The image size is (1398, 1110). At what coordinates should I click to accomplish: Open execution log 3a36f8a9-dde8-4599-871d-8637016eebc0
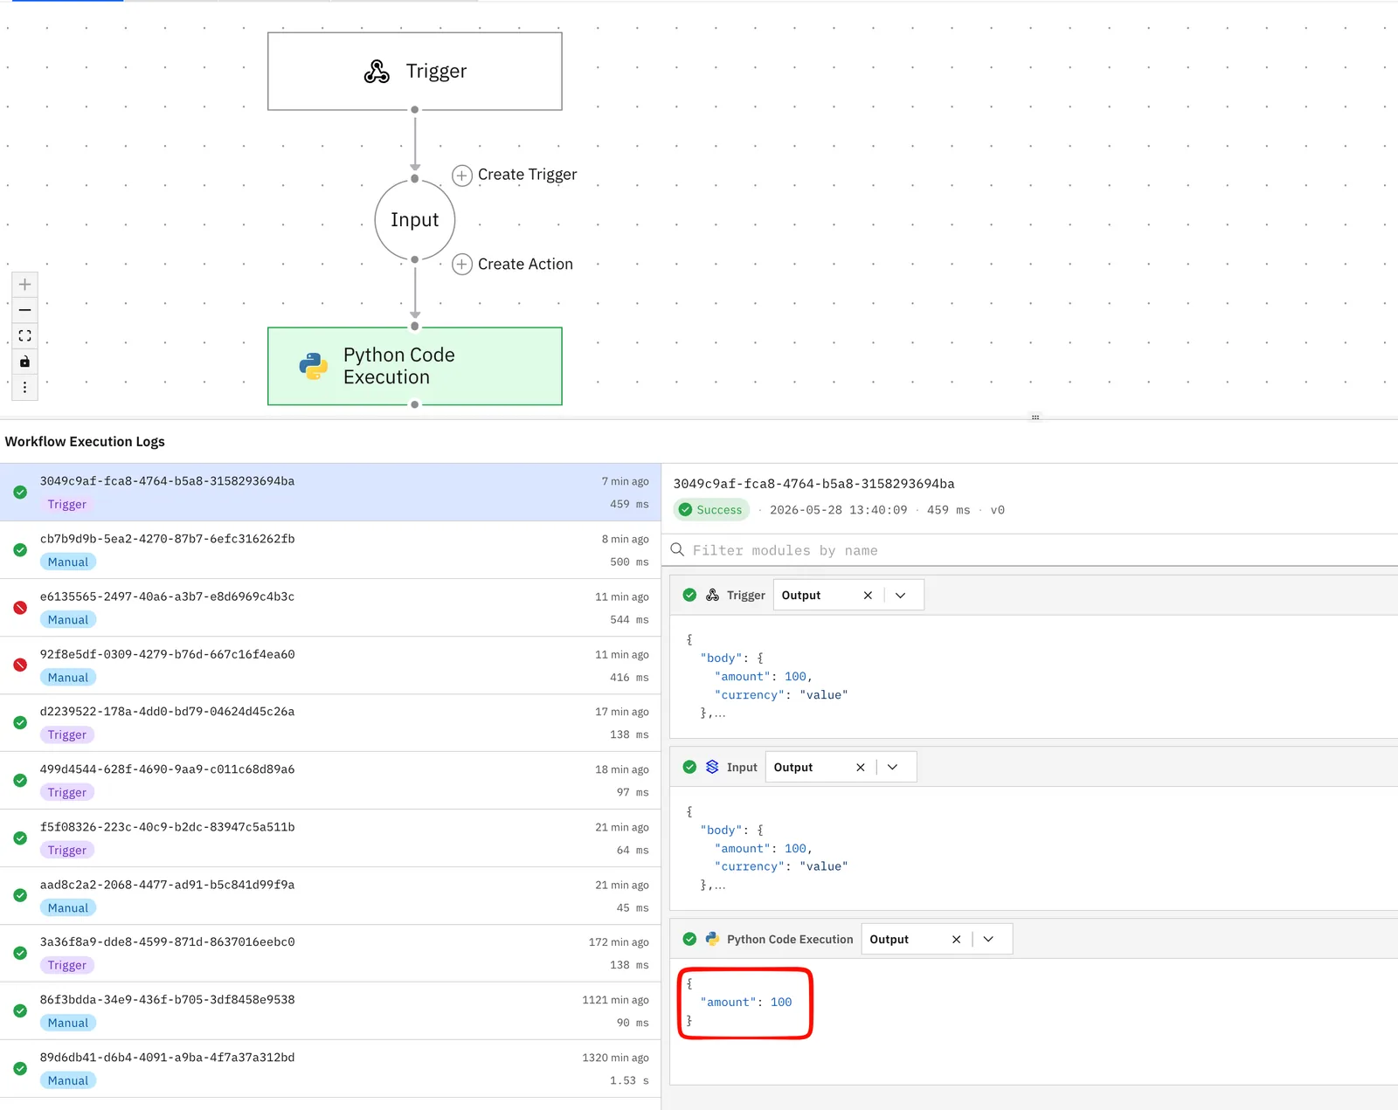[330, 954]
